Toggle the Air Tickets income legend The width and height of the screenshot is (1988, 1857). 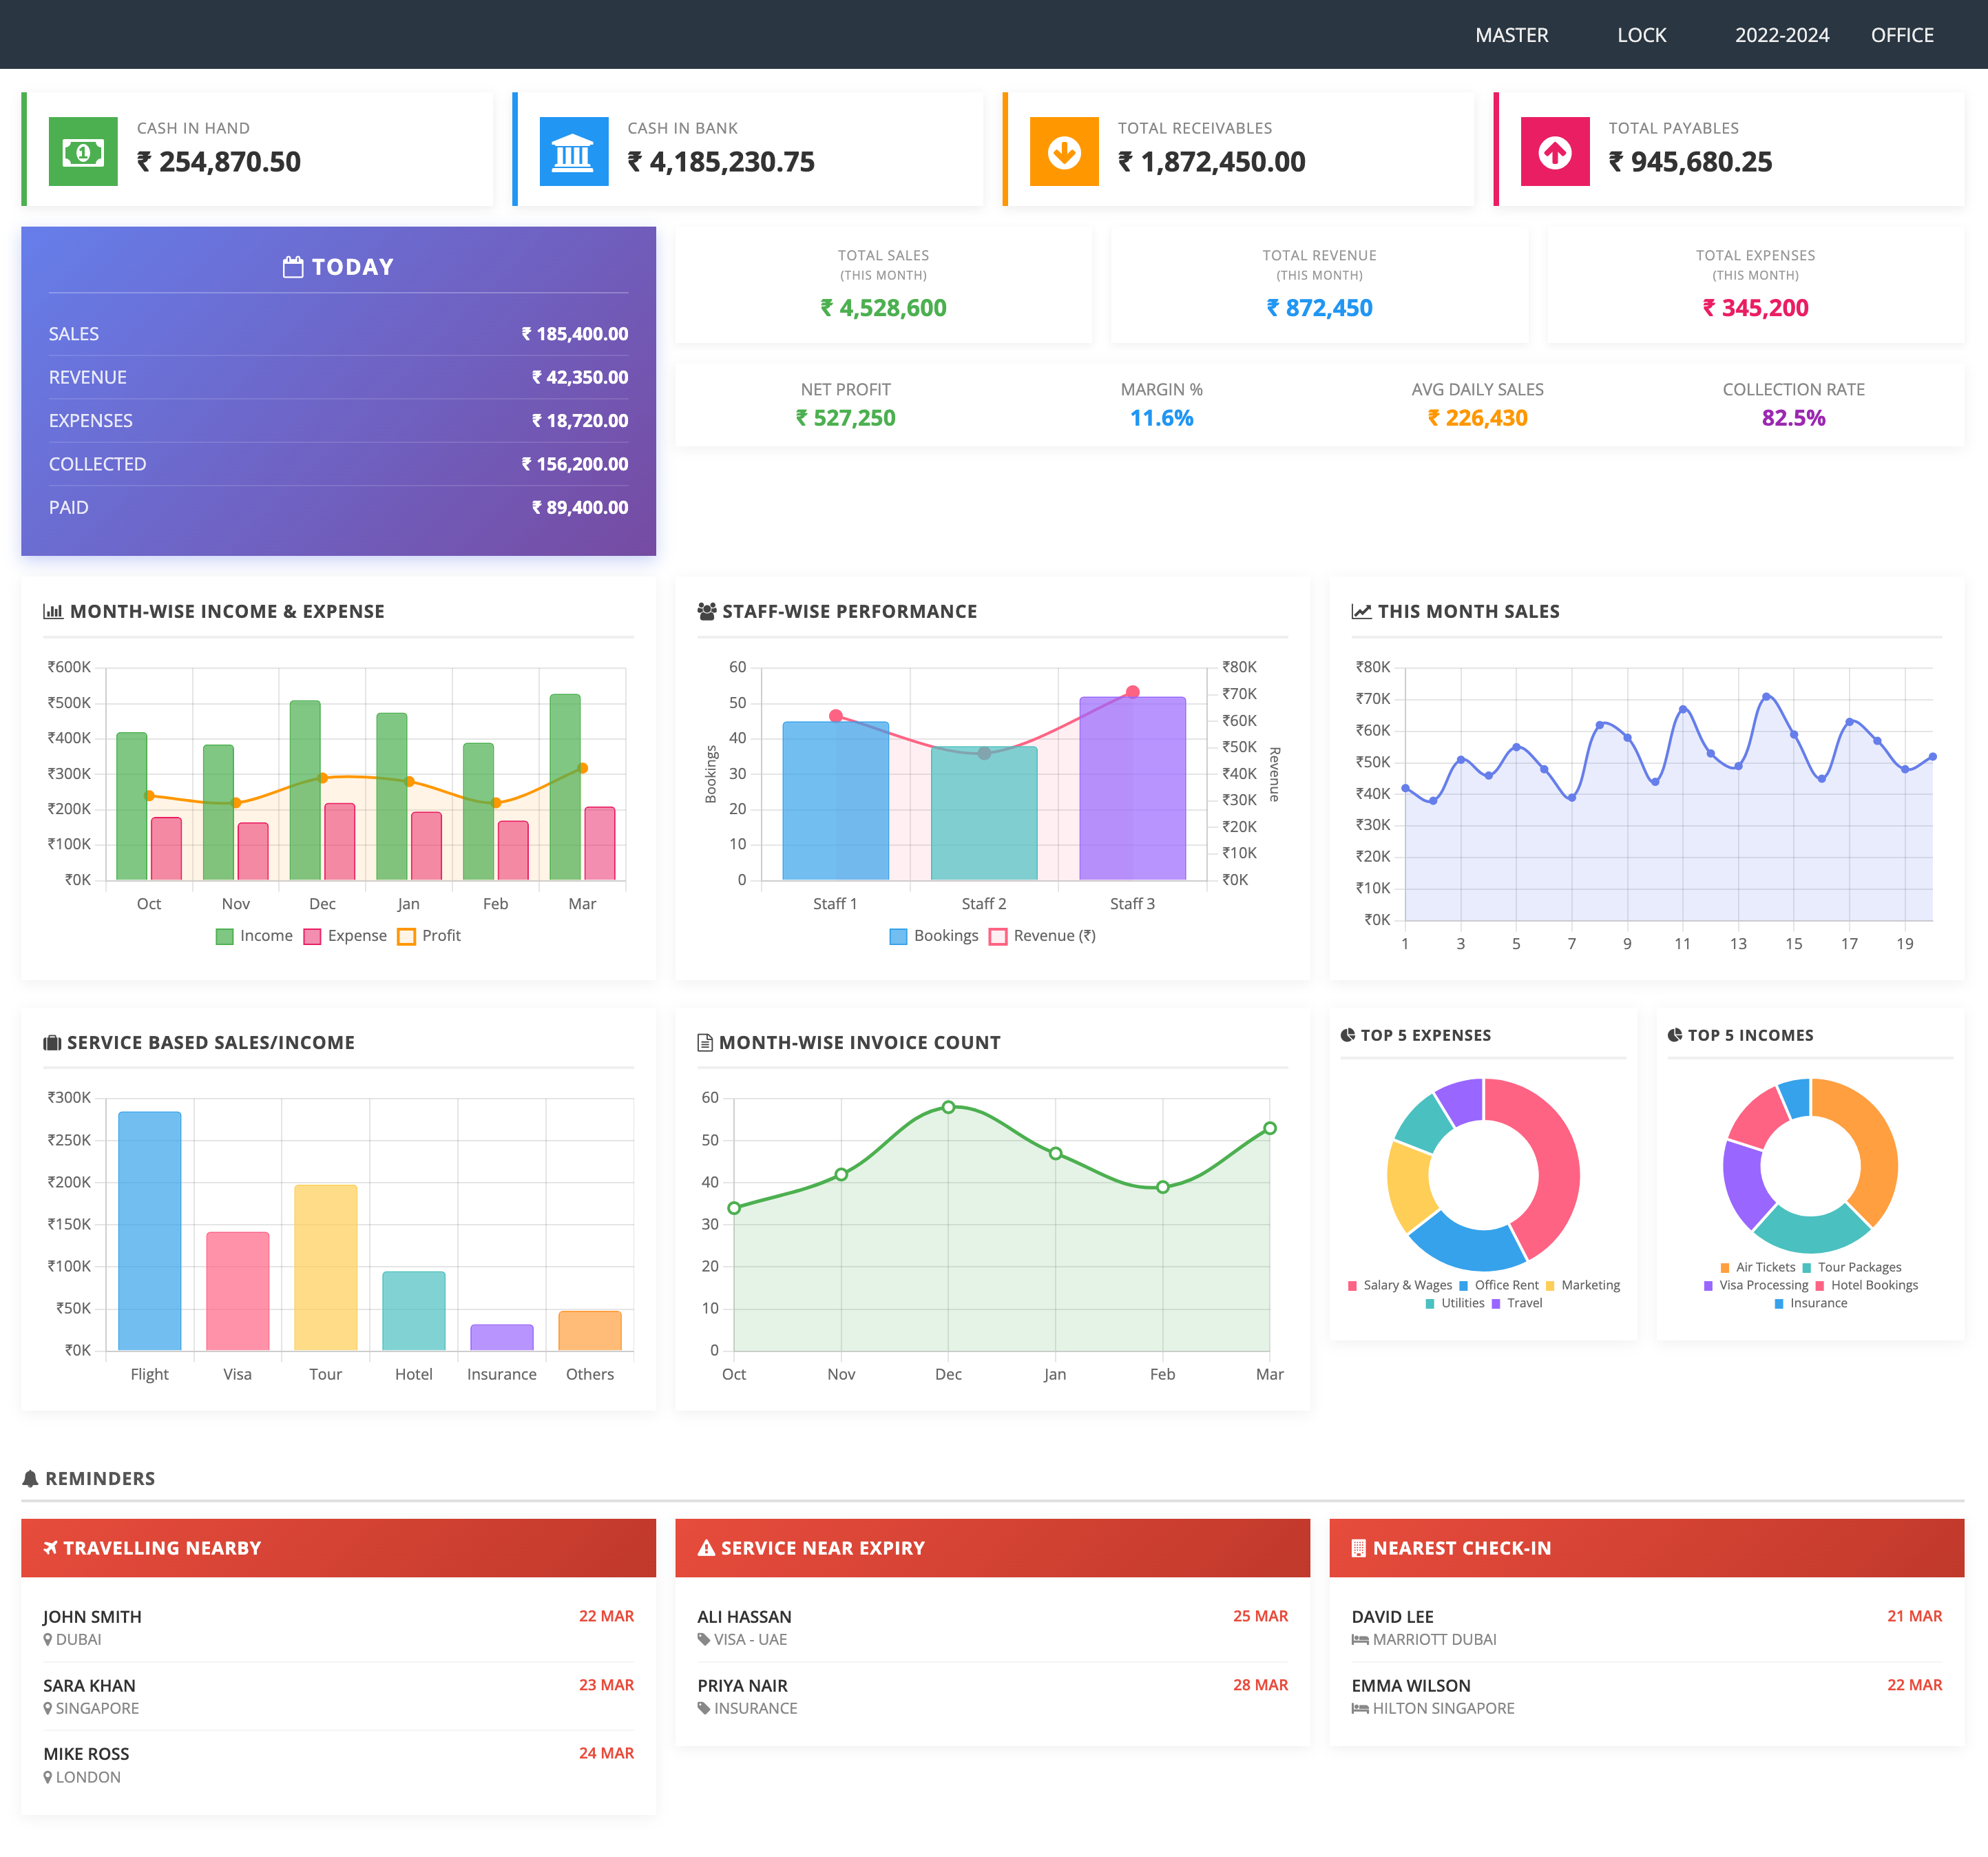pos(1757,1267)
